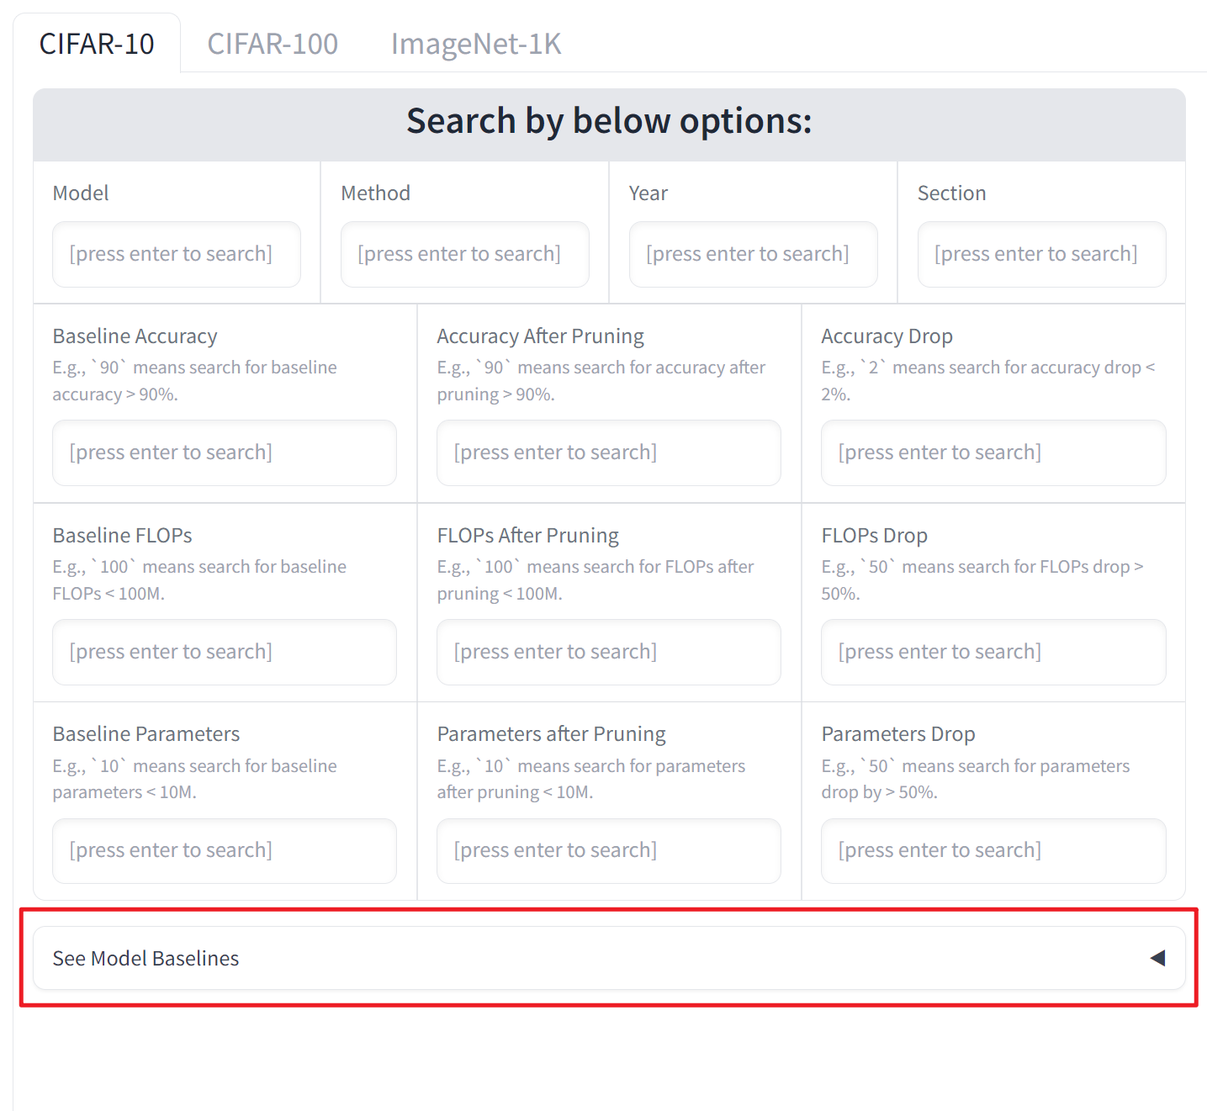Click the 'FLOPs After Pruning' label
This screenshot has height=1111, width=1207.
[527, 536]
